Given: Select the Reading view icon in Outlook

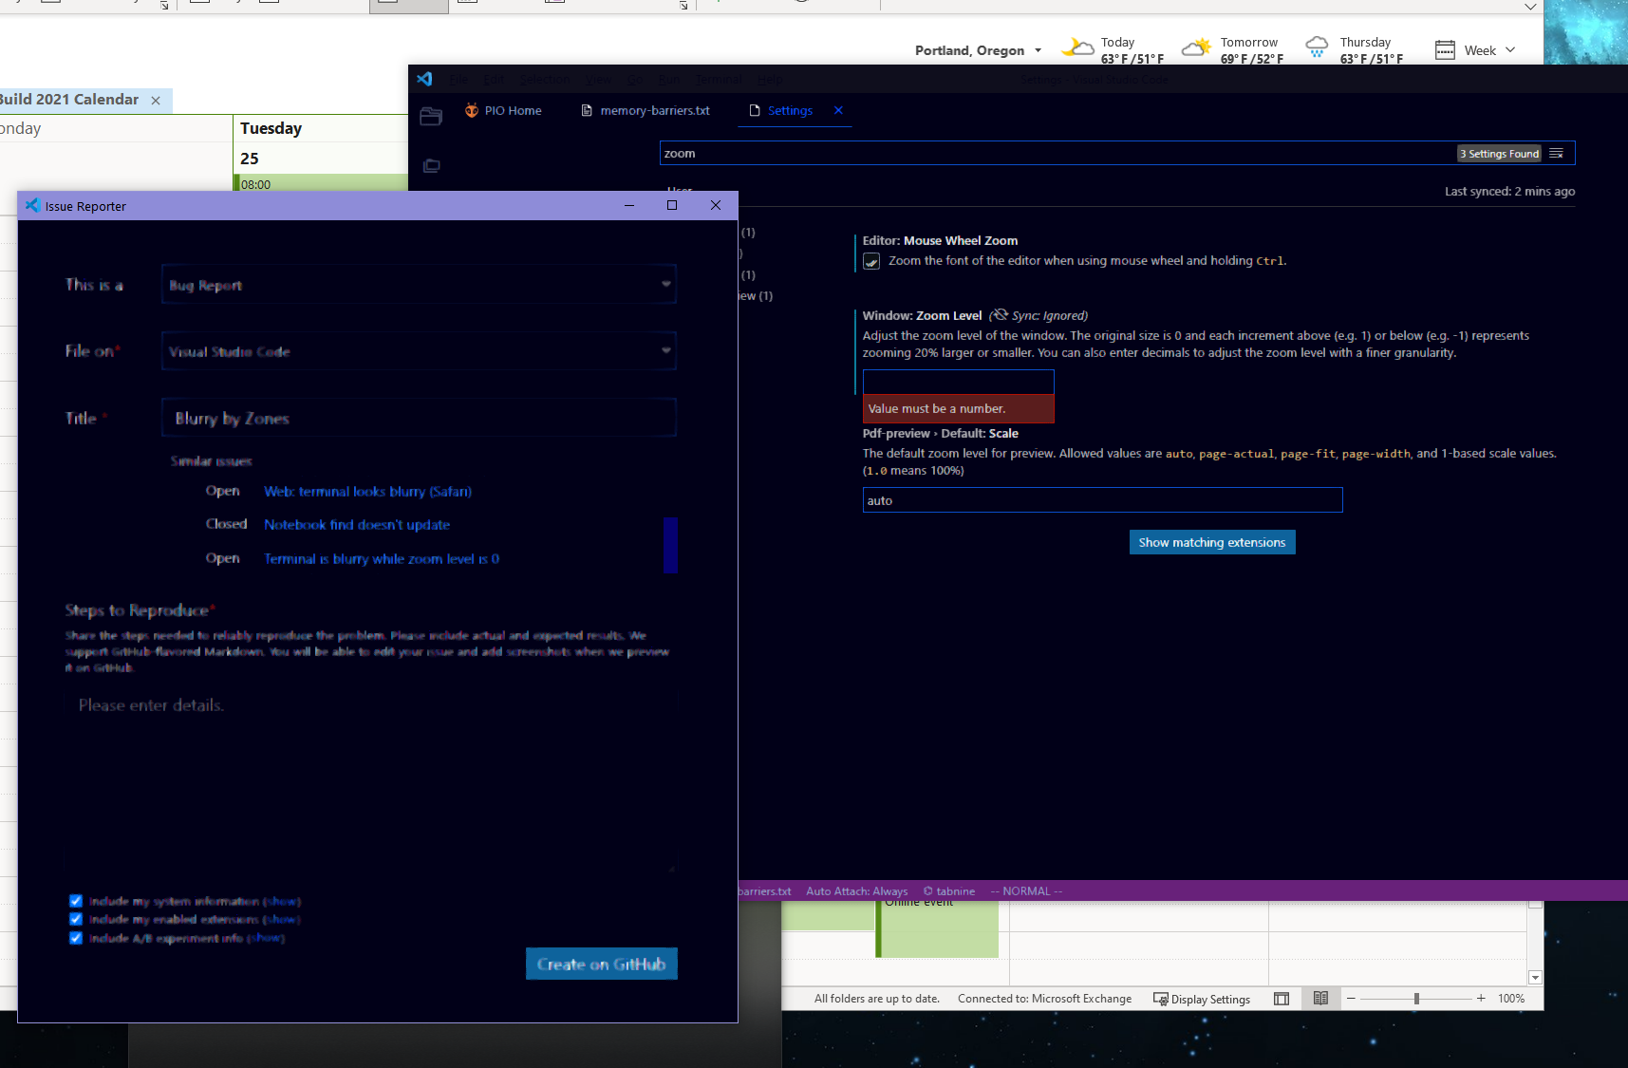Looking at the screenshot, I should pyautogui.click(x=1320, y=998).
